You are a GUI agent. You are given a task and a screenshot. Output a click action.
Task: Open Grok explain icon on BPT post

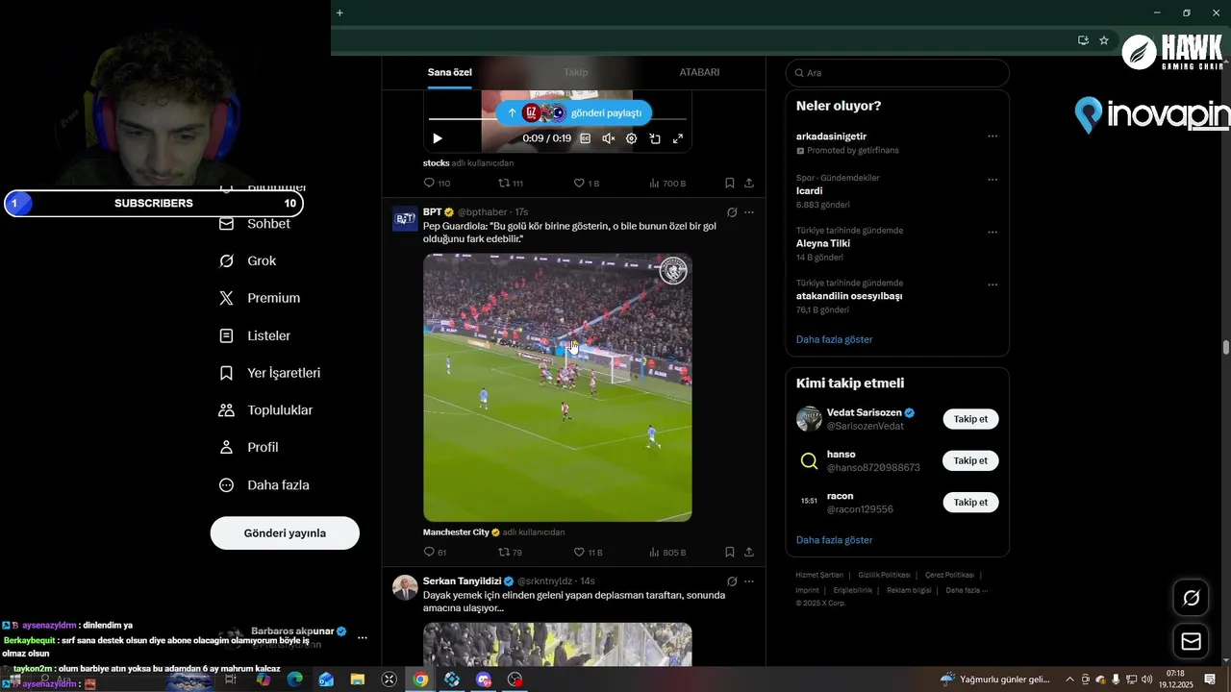pyautogui.click(x=732, y=212)
